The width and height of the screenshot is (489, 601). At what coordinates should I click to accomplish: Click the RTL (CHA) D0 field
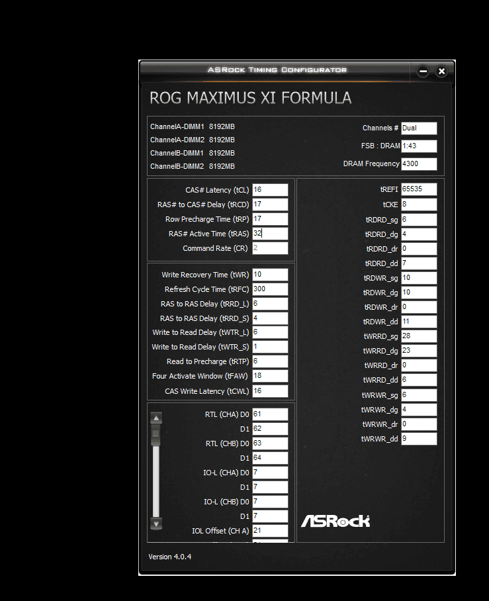[270, 414]
